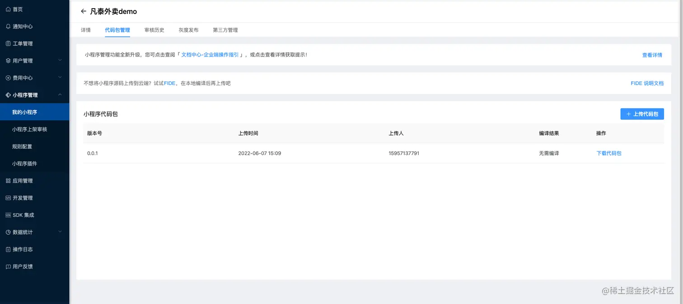Screen dimensions: 683x304
Task: Click the 用户反馈 chat icon
Action: tap(8, 267)
